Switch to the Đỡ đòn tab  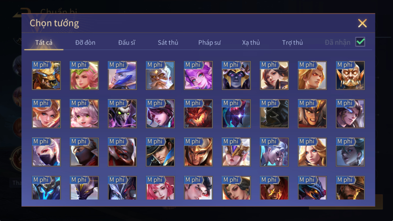click(85, 43)
